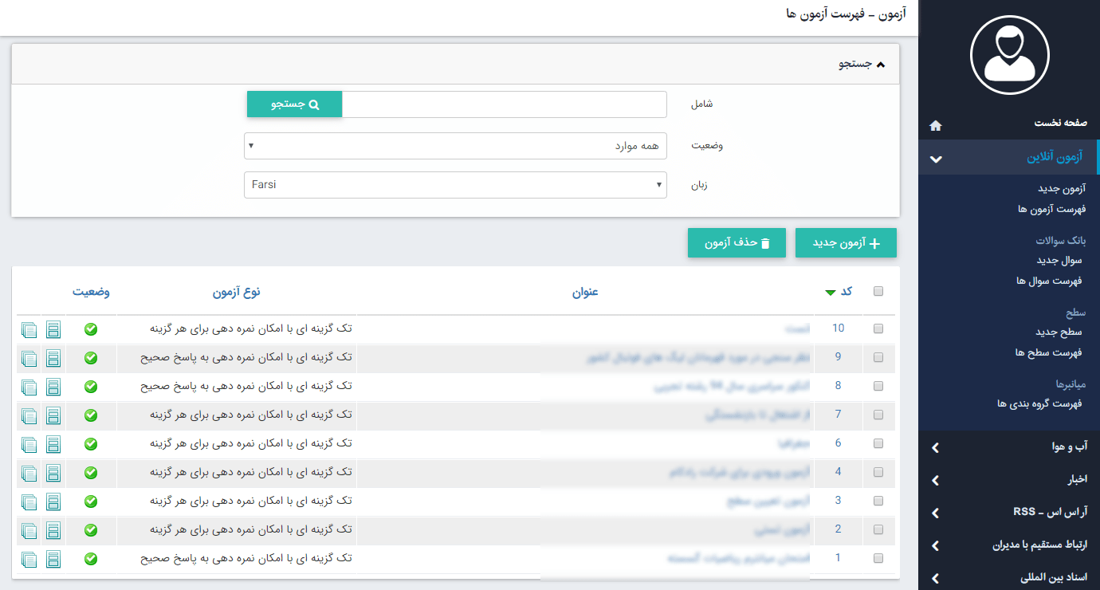Open the details report icon for exam 9
1100x590 pixels.
[53, 358]
